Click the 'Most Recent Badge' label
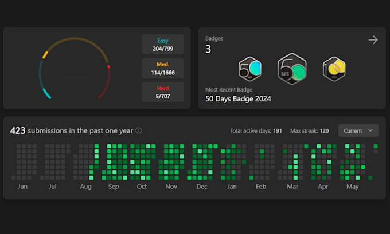The width and height of the screenshot is (390, 234). coord(229,90)
